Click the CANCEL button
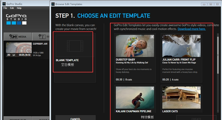This screenshot has height=120, width=222. pyautogui.click(x=75, y=118)
